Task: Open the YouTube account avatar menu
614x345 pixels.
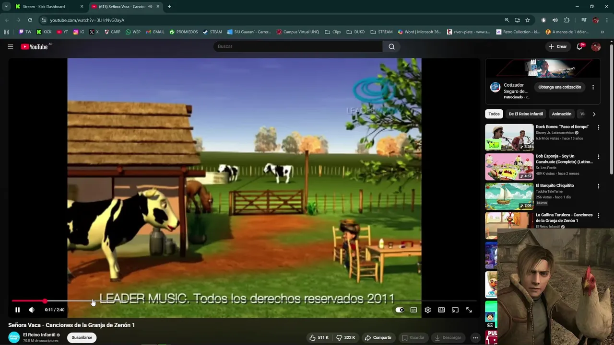Action: click(596, 46)
